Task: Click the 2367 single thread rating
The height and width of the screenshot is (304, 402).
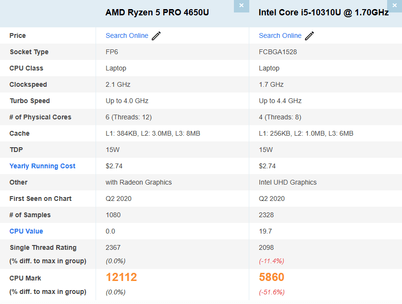Action: (x=113, y=247)
